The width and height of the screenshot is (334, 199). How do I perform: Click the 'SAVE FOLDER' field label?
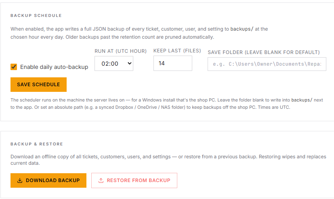point(264,52)
